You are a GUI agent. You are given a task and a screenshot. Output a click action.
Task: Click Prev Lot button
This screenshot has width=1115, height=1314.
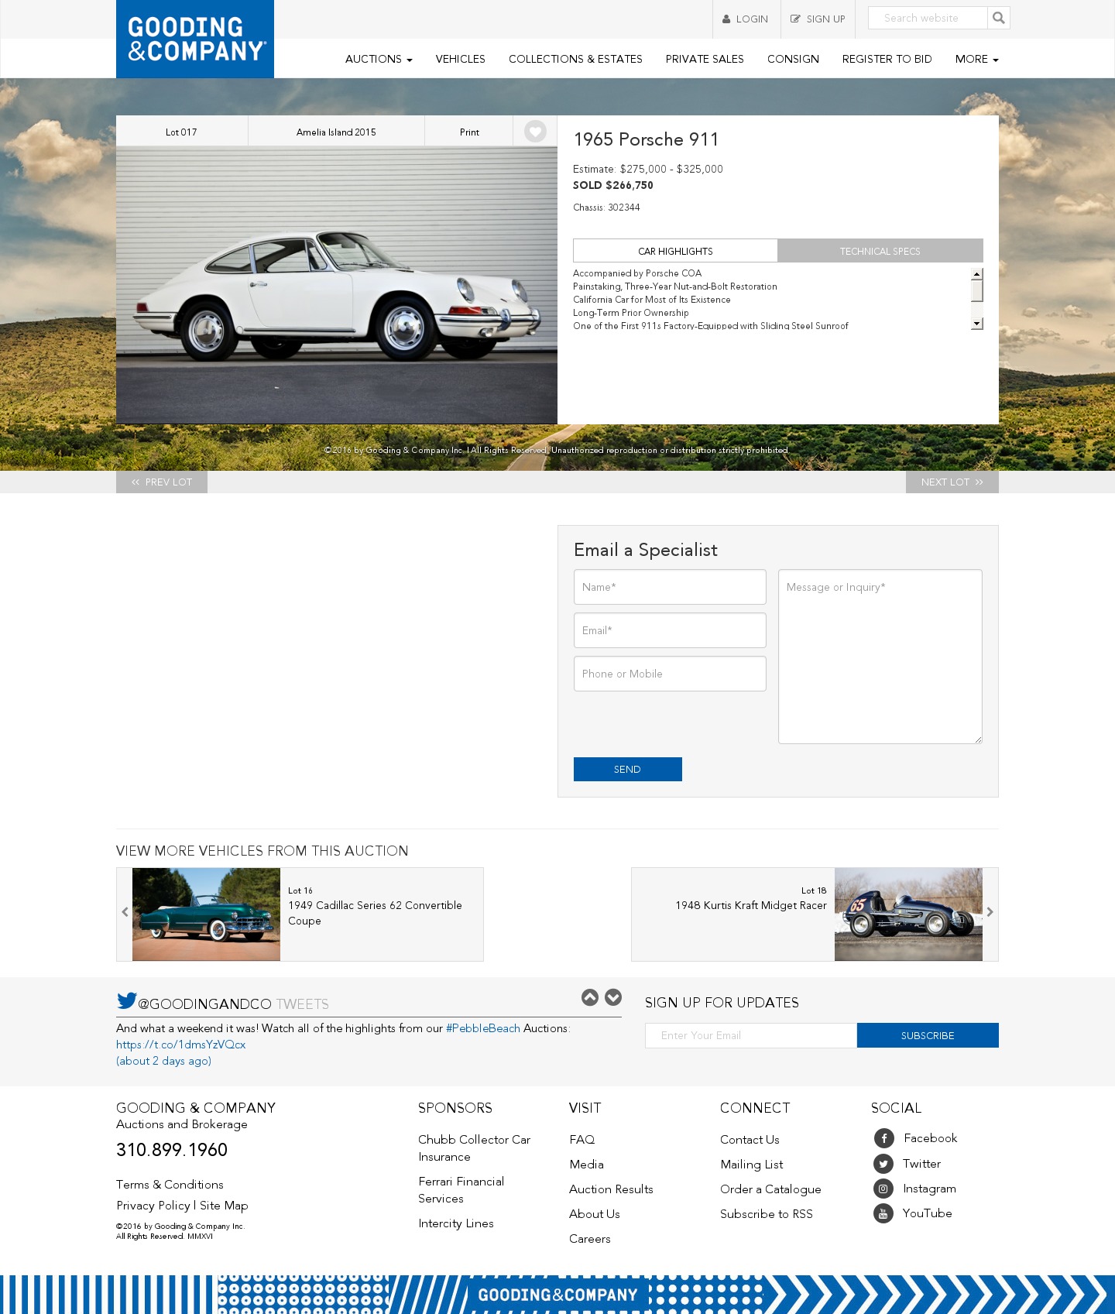(x=162, y=482)
